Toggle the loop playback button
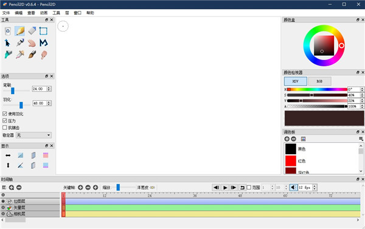This screenshot has height=229, width=365. click(242, 187)
